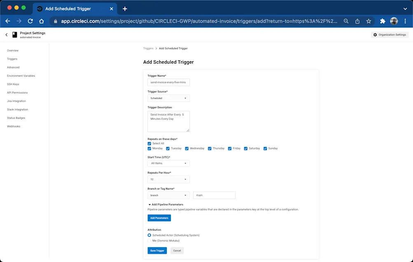Viewport: 413px width, 262px height.
Task: Open the Advanced settings section
Action: 13,67
